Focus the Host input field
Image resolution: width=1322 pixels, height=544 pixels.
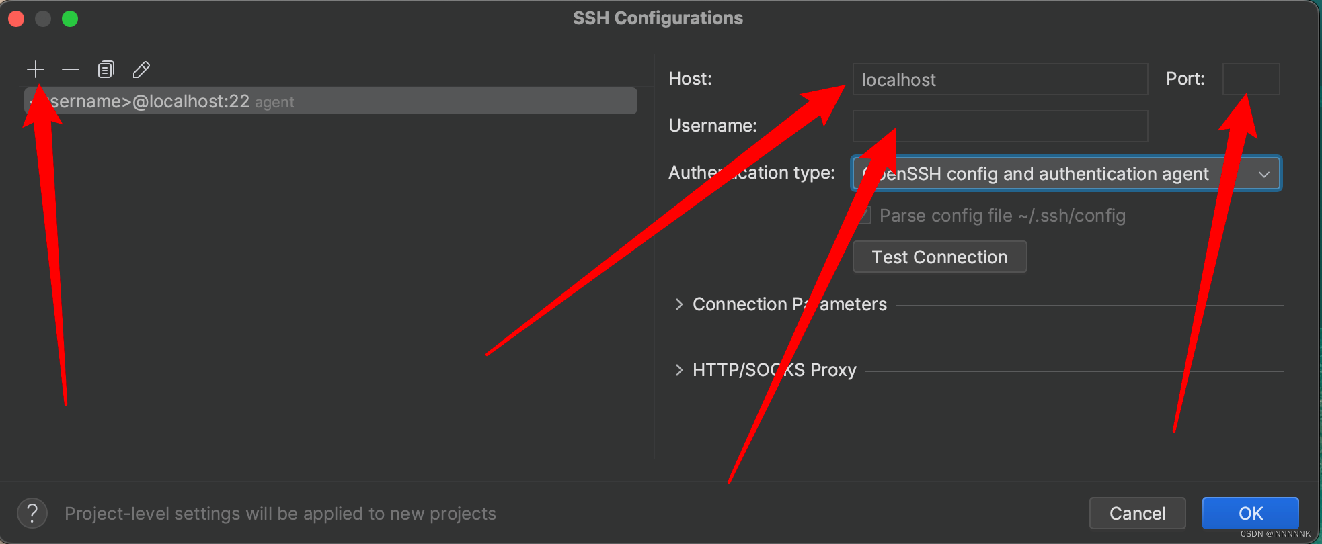[x=1000, y=80]
